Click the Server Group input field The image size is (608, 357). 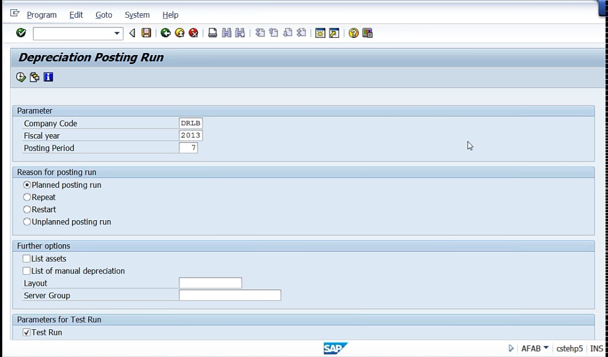tap(230, 295)
